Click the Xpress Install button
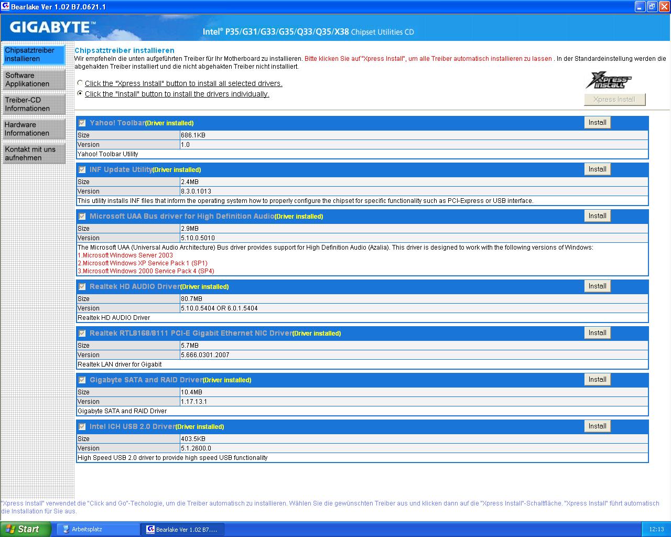Screen dimensions: 671x537 (x=614, y=100)
